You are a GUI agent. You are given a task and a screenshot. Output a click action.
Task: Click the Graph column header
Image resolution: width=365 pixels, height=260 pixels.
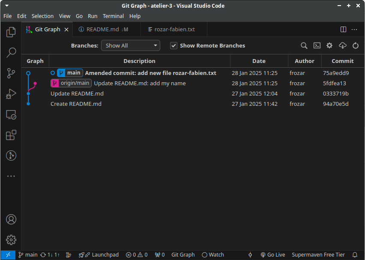click(35, 61)
